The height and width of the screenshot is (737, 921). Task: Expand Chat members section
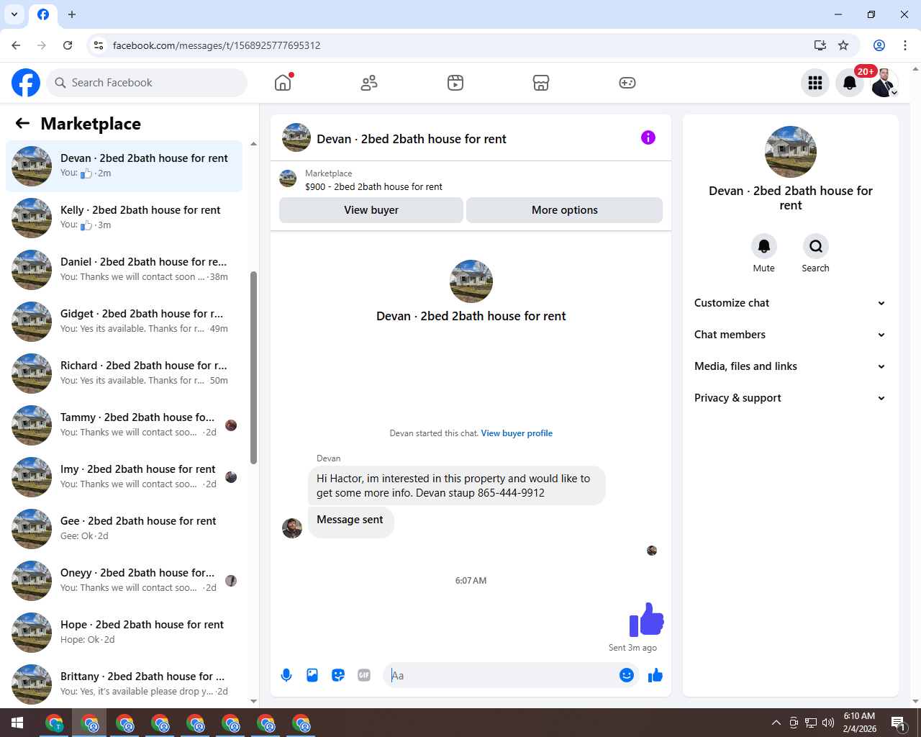790,335
